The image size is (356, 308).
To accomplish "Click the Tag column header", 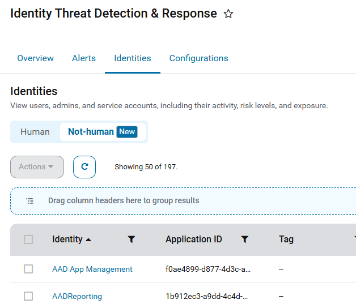I will (286, 239).
